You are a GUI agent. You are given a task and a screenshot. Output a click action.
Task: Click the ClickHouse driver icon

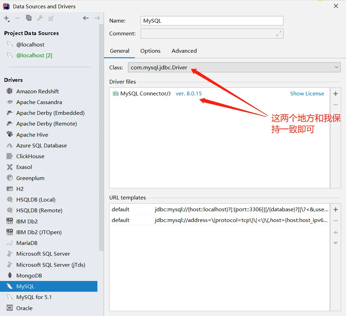[x=9, y=156]
